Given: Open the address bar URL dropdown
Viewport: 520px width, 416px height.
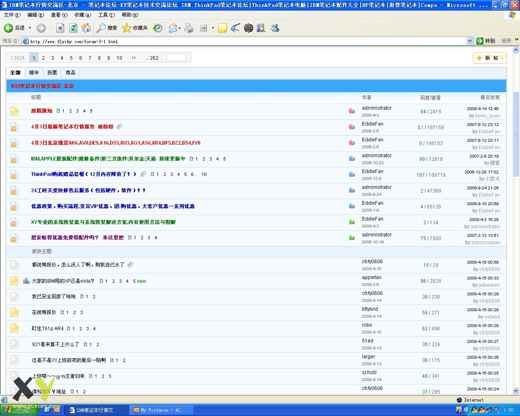Looking at the screenshot, I should (470, 41).
